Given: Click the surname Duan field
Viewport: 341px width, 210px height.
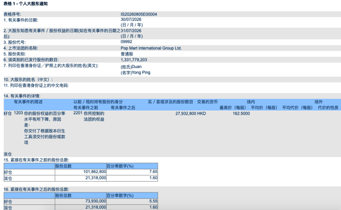Looking at the screenshot, I should click(x=131, y=66).
